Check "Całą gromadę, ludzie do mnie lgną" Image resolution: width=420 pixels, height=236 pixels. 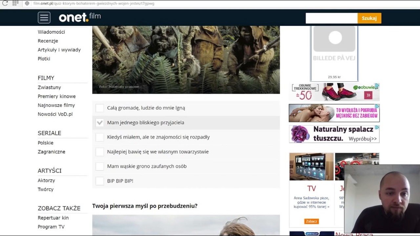[100, 108]
